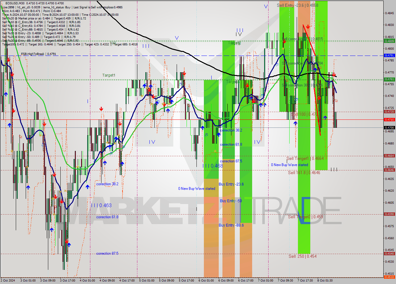Click the '5 Oct 17:00' time axis label
Image resolution: width=396 pixels, height=284 pixels.
point(186,281)
